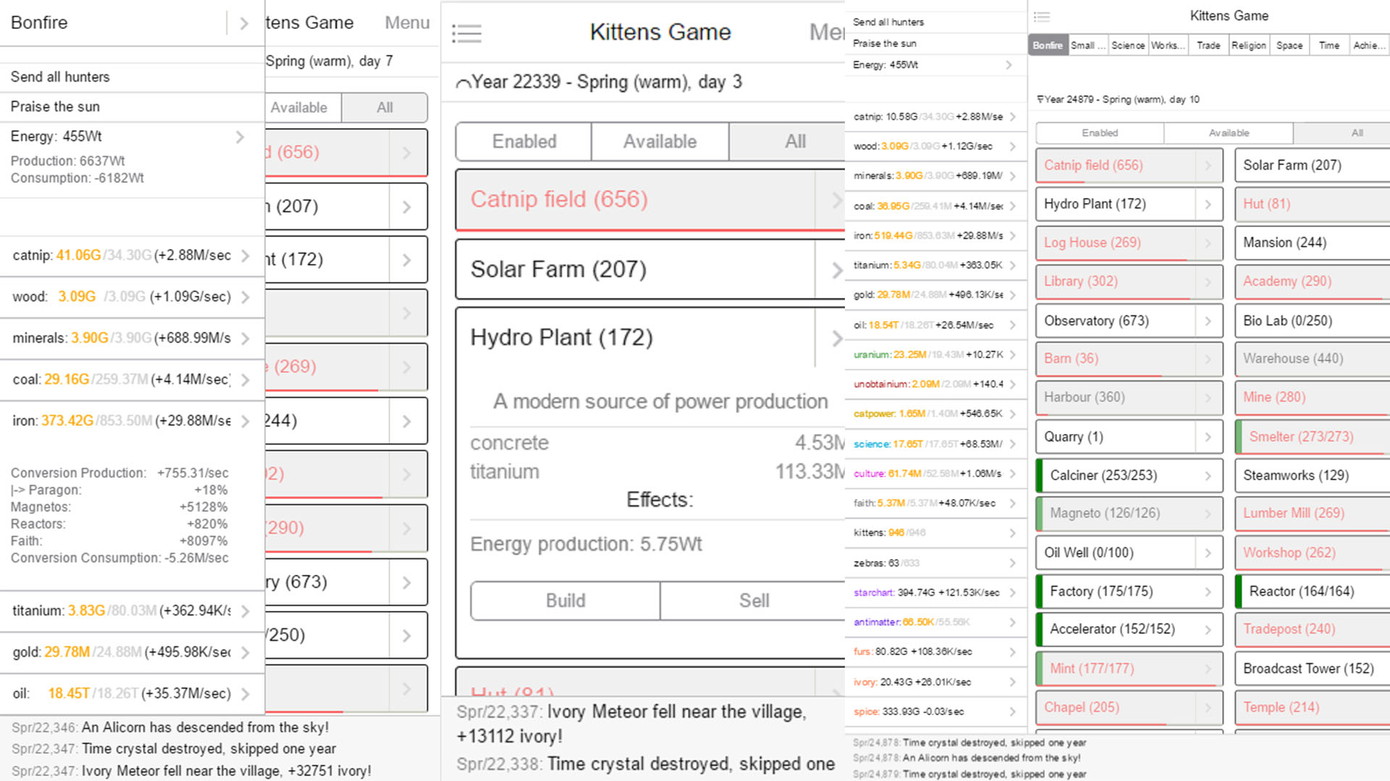Build a Reactor (164/164) in the right panel
This screenshot has height=781, width=1390.
click(x=1313, y=592)
